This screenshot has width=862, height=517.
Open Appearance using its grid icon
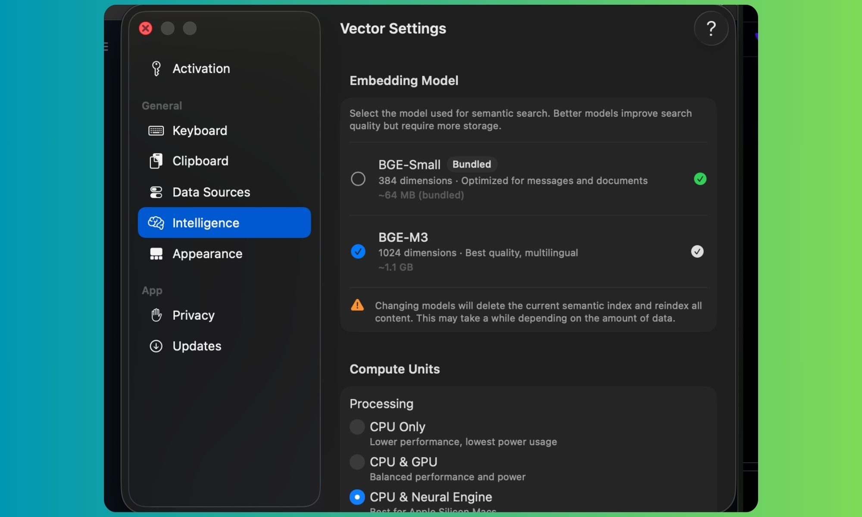pos(156,254)
